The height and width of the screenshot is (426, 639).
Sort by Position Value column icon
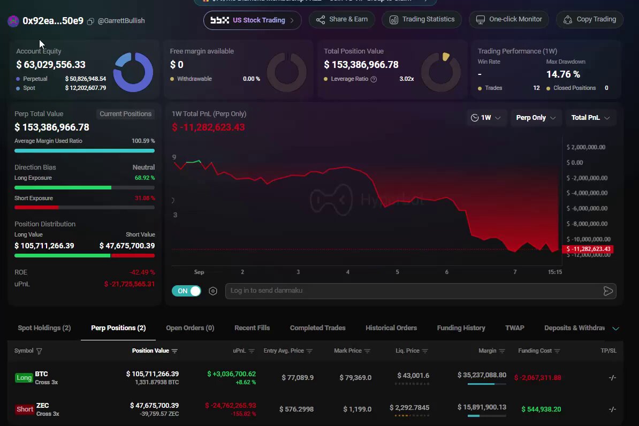coord(175,351)
